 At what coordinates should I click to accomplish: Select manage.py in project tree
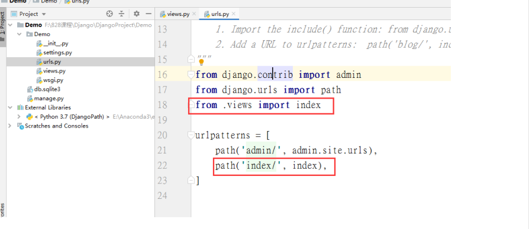[45, 99]
